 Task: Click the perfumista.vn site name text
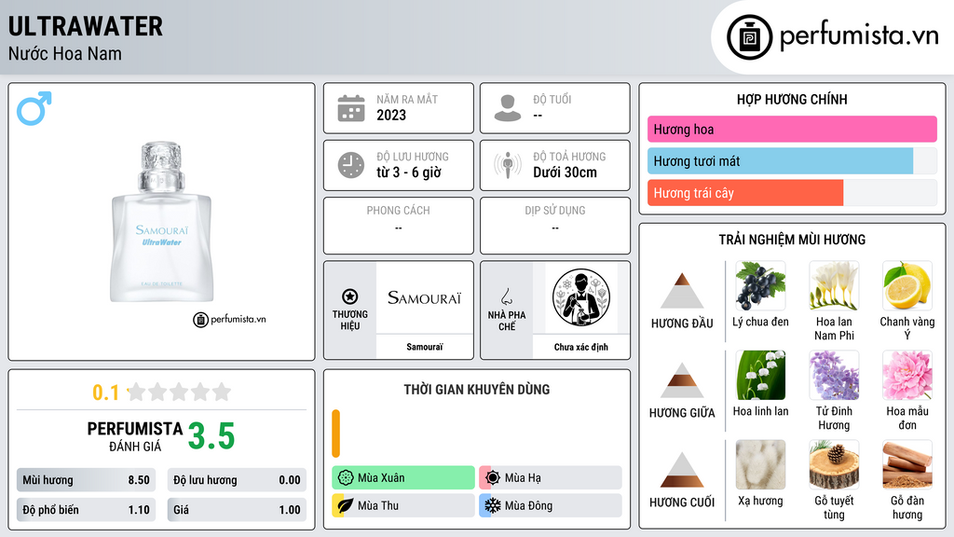click(x=859, y=36)
